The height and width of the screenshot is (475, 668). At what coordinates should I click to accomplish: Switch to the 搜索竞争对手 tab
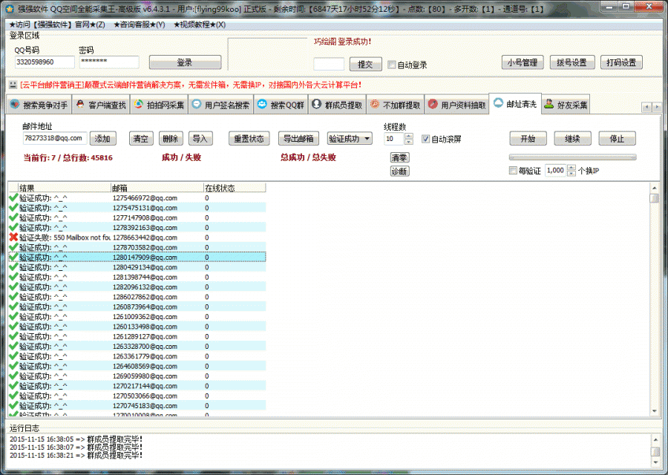pos(39,105)
